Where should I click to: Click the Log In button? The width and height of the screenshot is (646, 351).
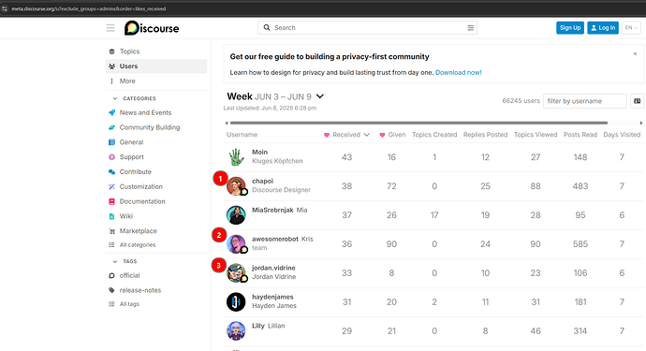point(603,27)
